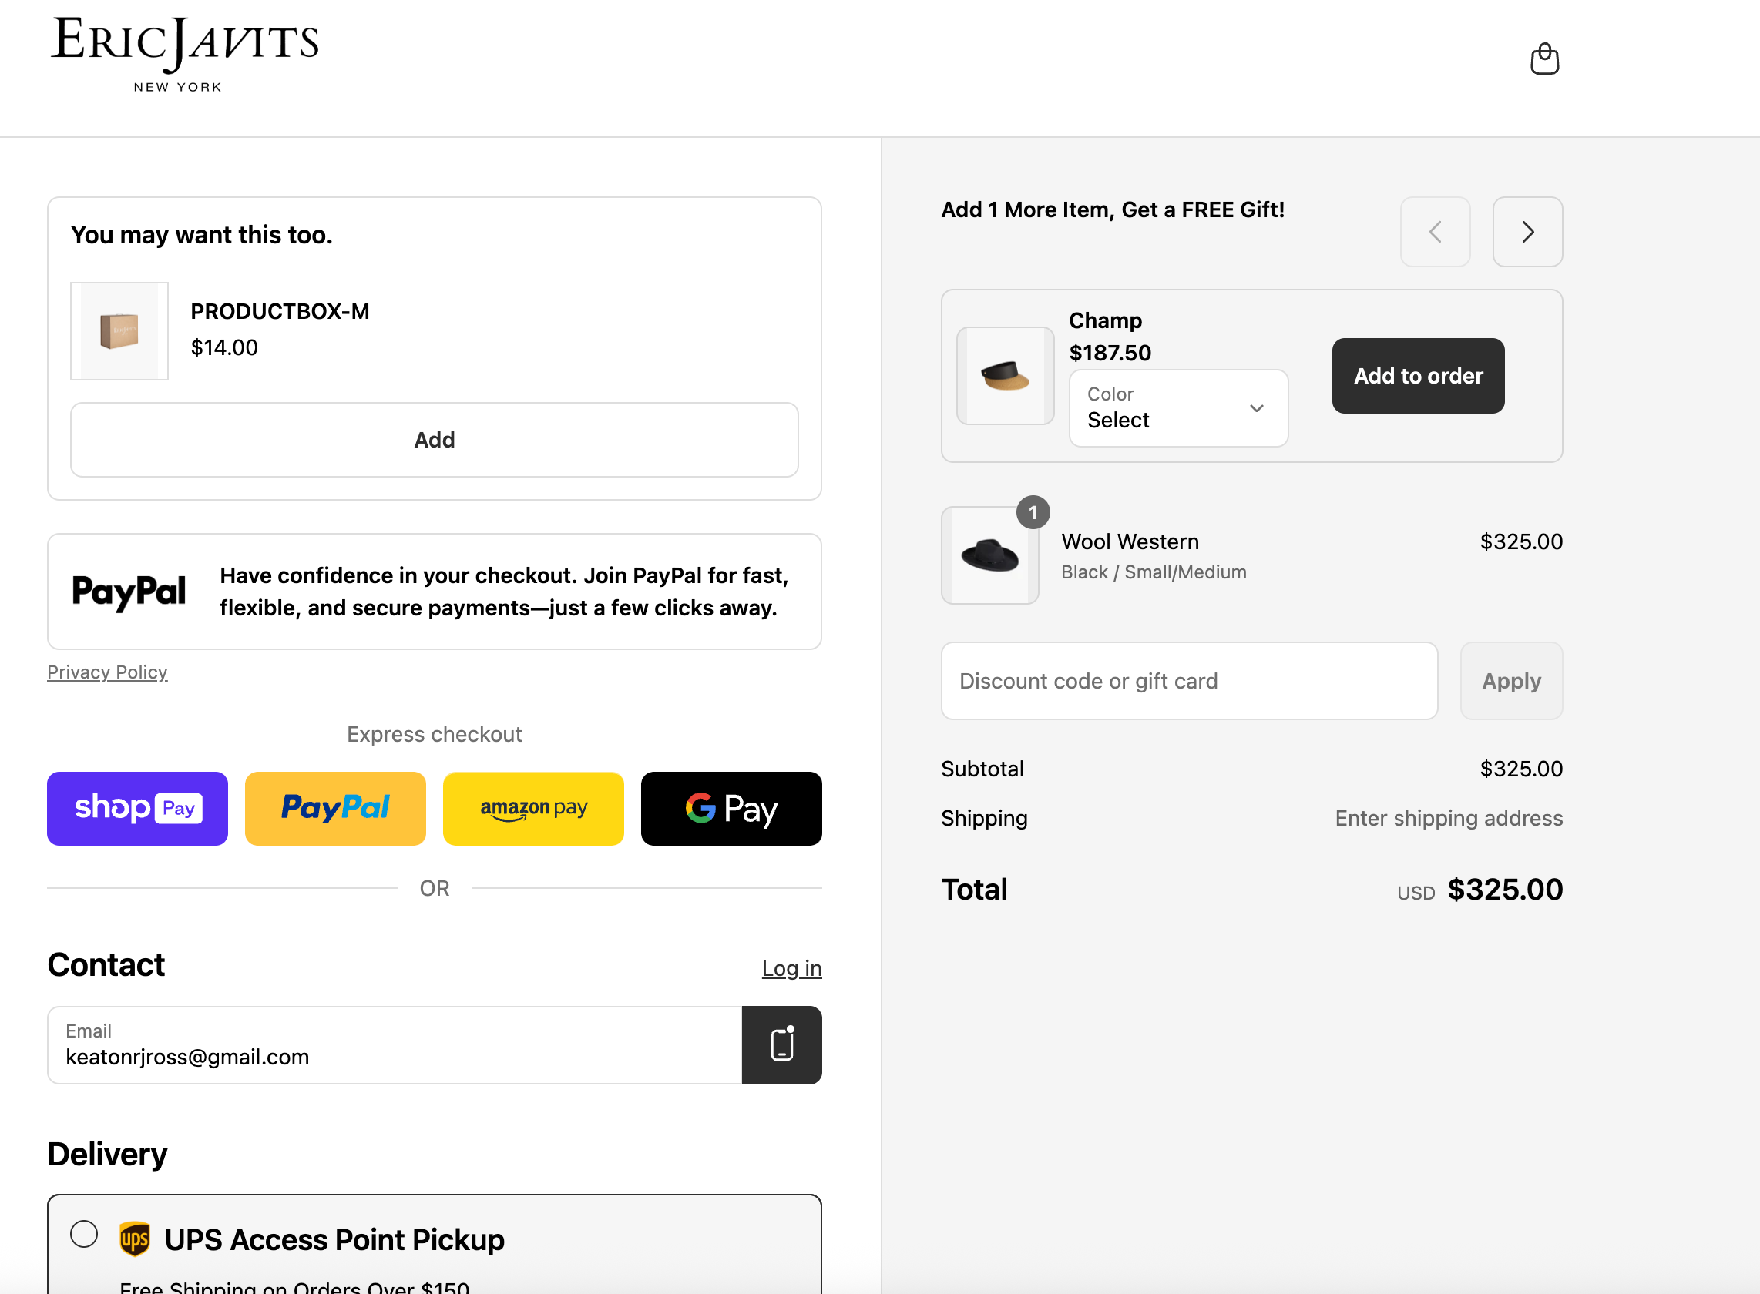Go to next free gift suggestion
This screenshot has width=1760, height=1294.
pos(1527,232)
